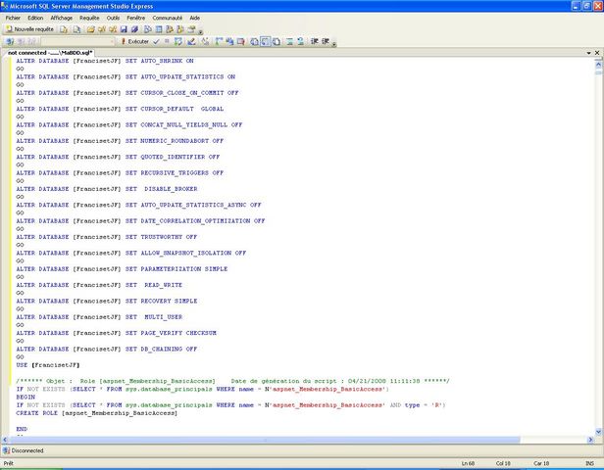This screenshot has height=470, width=604.
Task: Open the Requête menu
Action: point(89,18)
